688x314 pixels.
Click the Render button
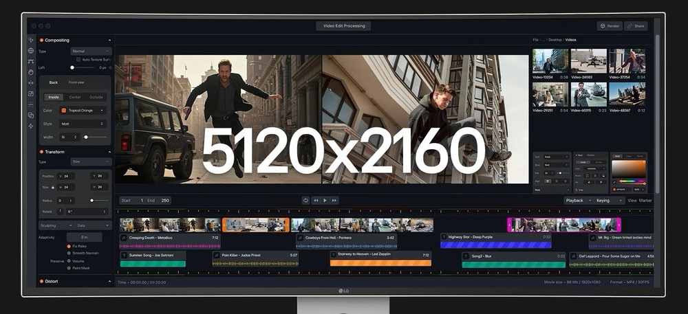610,26
